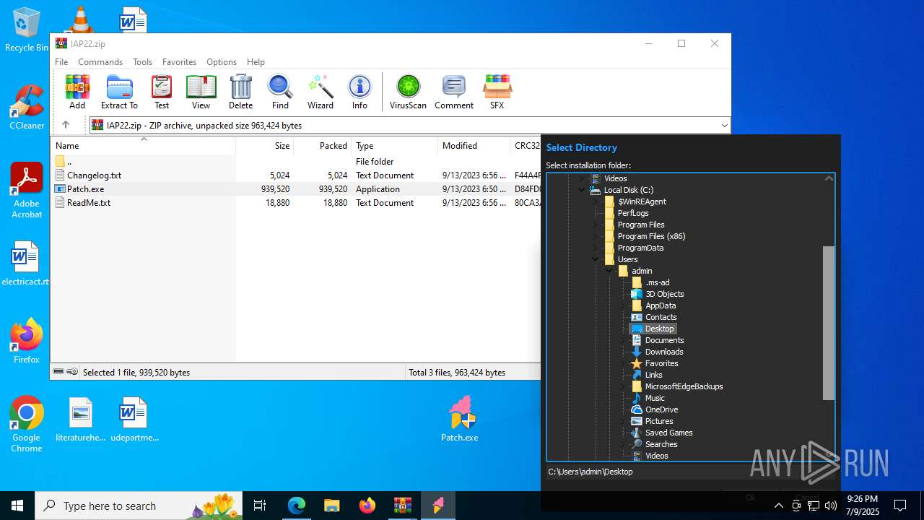
Task: Sort by the Type column header
Action: click(394, 146)
